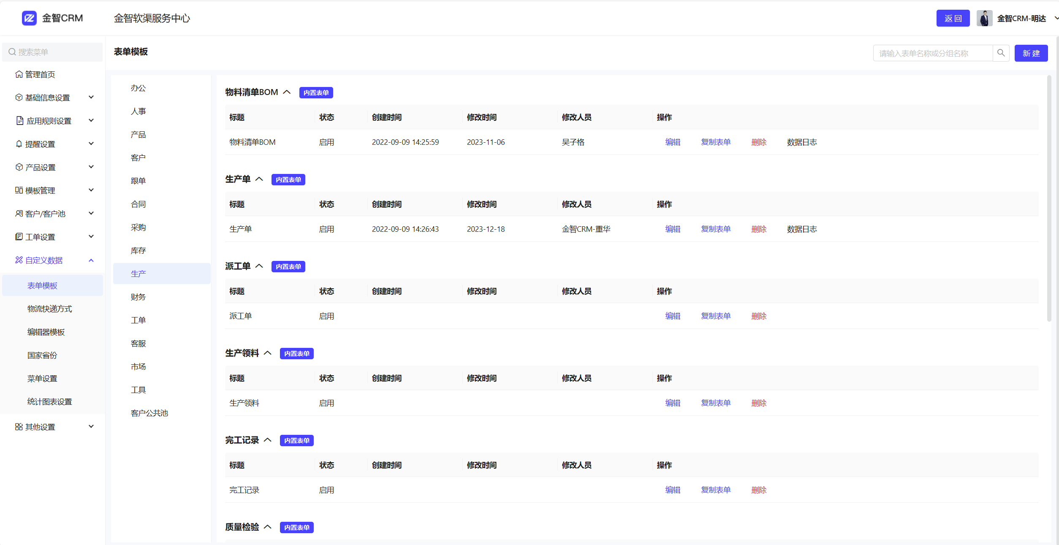This screenshot has width=1059, height=545.
Task: Click the 新建 button
Action: point(1031,53)
